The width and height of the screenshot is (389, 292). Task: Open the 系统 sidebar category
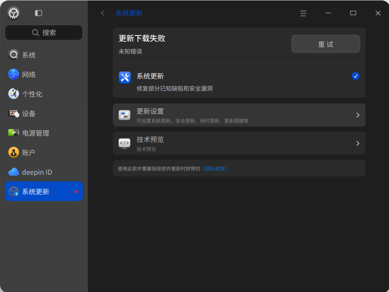(44, 55)
